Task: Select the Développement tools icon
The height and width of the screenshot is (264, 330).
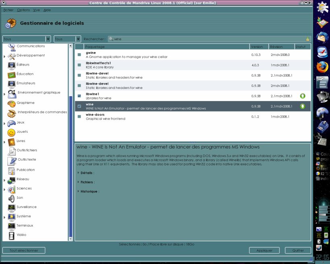Action: [12, 56]
